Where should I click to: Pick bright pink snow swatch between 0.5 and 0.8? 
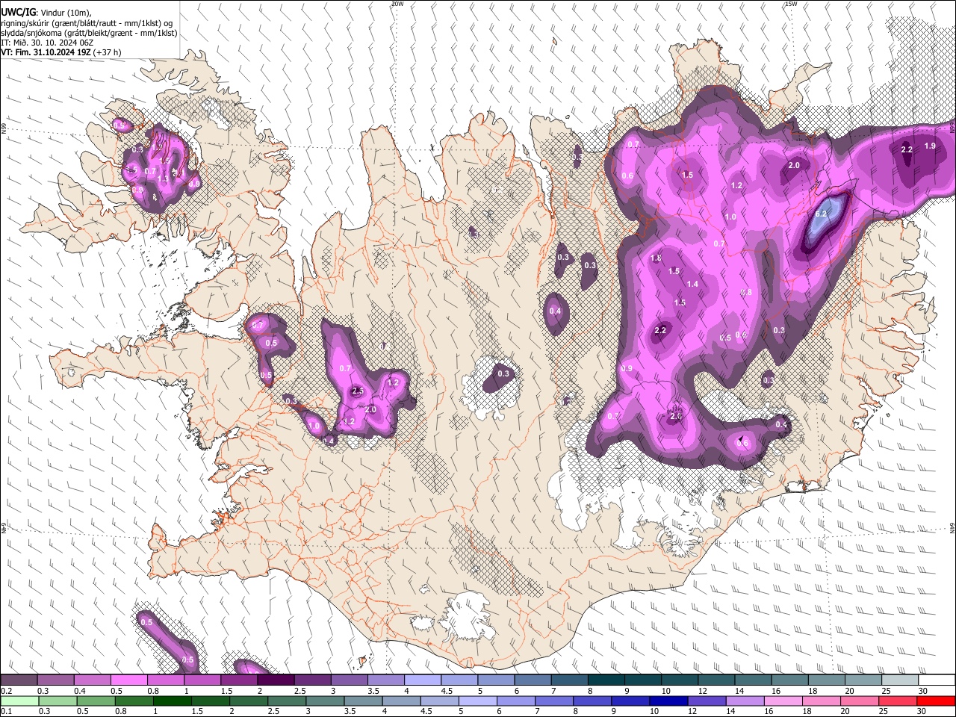(129, 680)
